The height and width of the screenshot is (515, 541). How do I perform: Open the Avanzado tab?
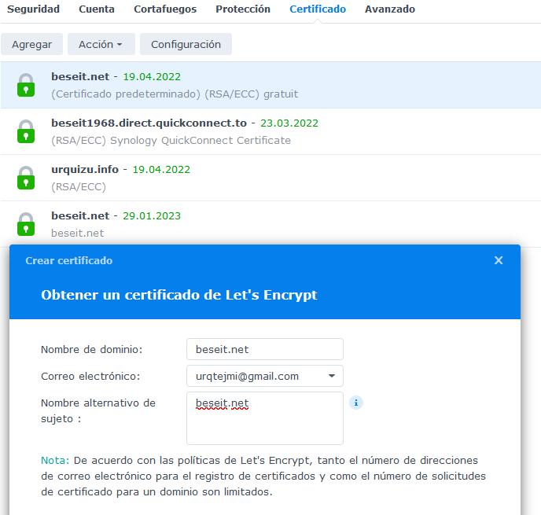click(390, 9)
